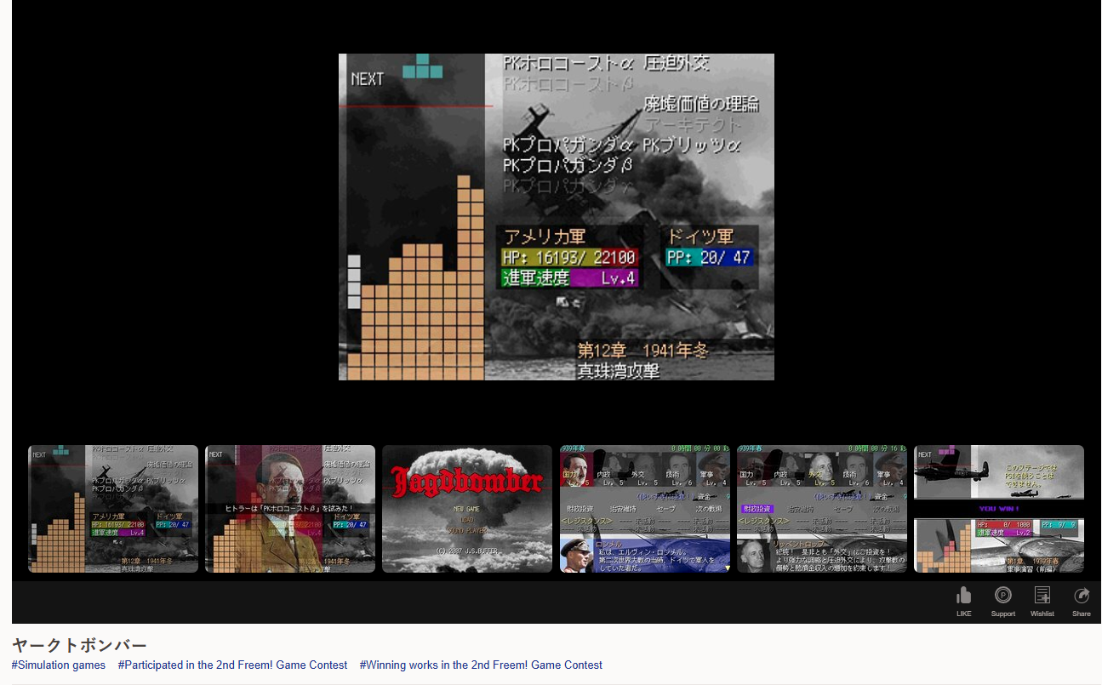Click the game title ヤークトボンバー
This screenshot has width=1102, height=685.
coord(79,645)
